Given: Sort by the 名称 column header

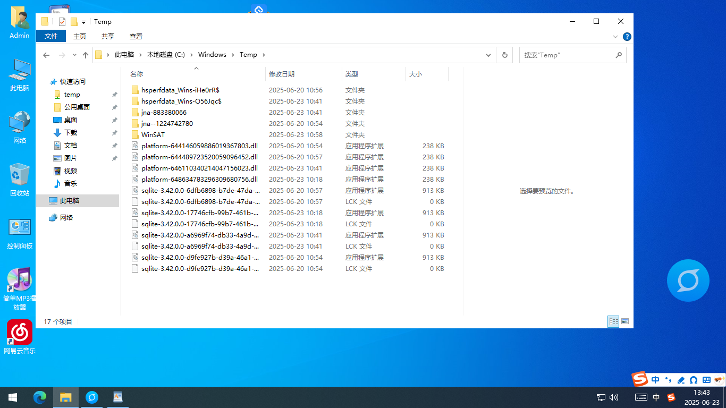Looking at the screenshot, I should [x=196, y=74].
